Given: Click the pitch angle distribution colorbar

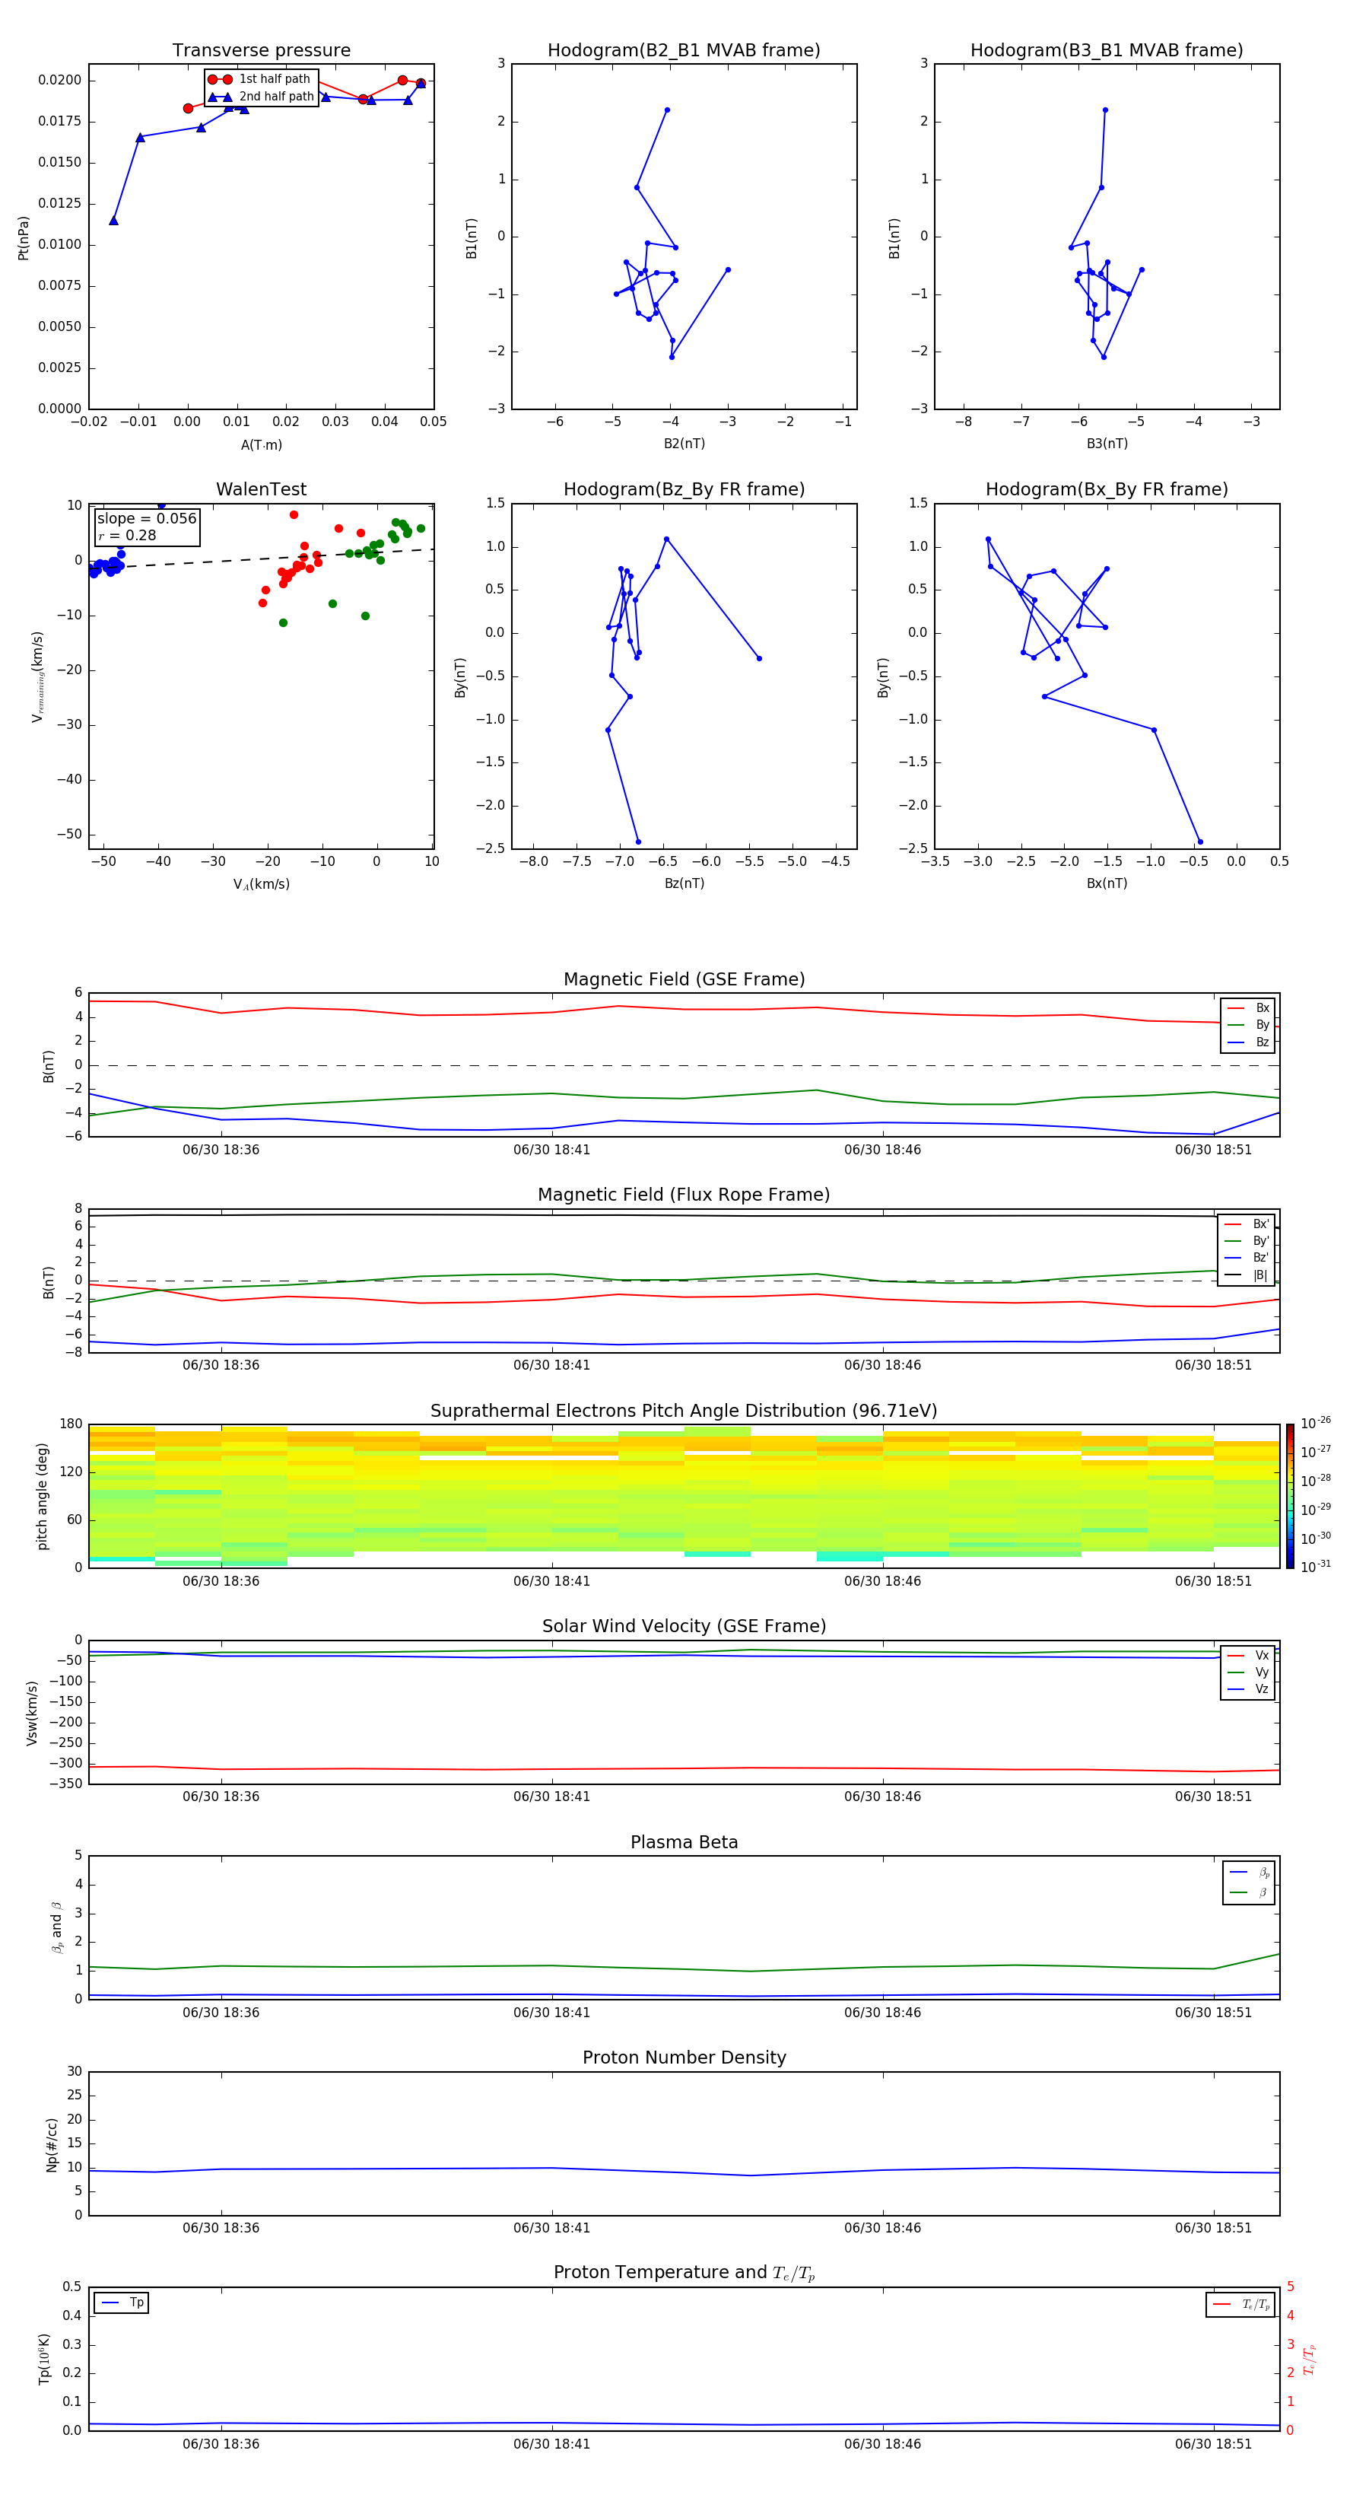Looking at the screenshot, I should pyautogui.click(x=1290, y=1496).
